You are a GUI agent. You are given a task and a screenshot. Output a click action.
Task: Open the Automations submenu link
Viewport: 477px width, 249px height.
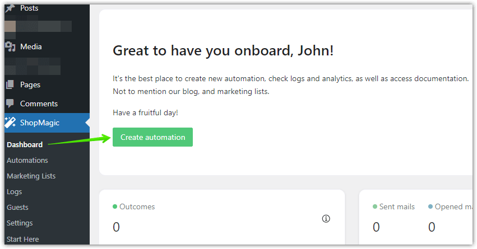coord(27,161)
